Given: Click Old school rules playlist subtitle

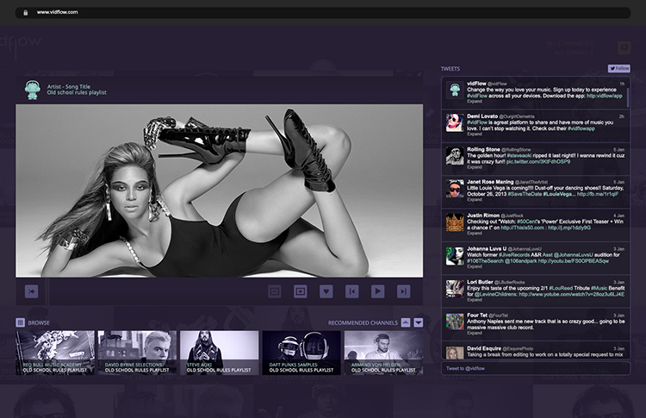Looking at the screenshot, I should pyautogui.click(x=77, y=93).
